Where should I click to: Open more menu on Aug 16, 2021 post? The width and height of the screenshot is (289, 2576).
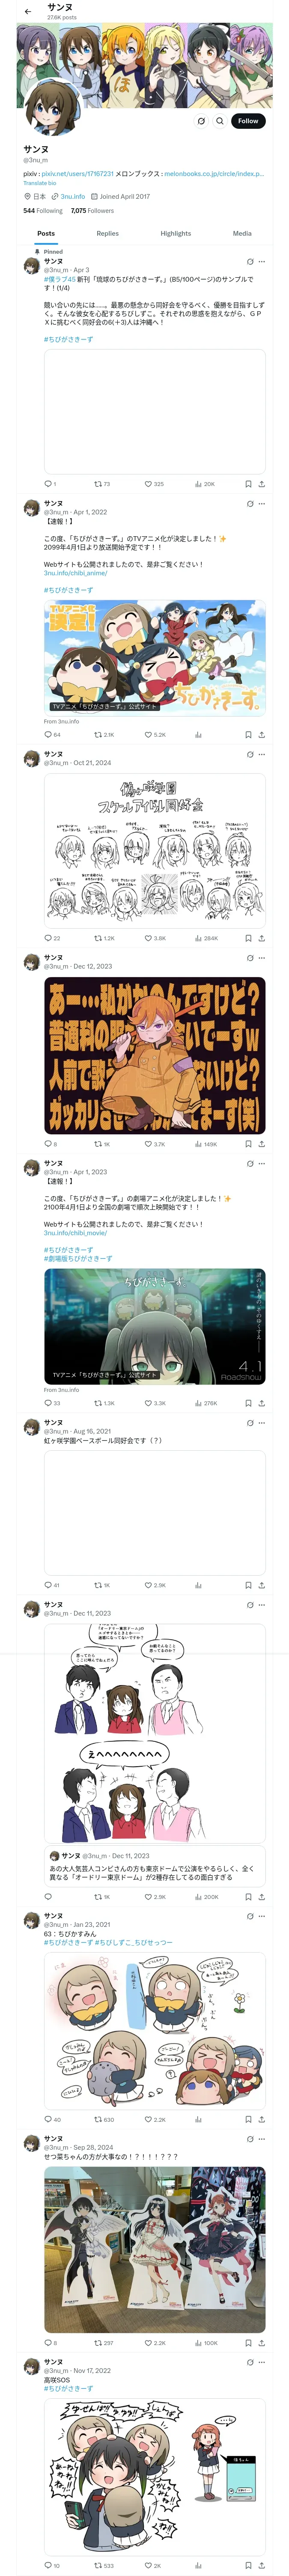pos(262,1422)
